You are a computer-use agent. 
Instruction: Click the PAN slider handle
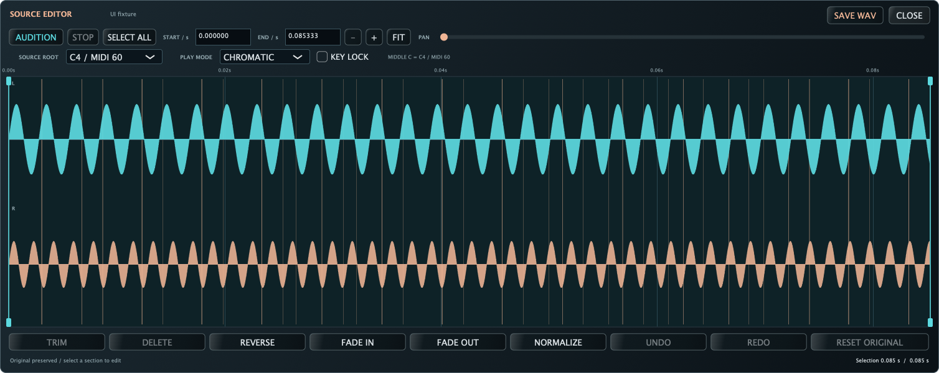444,37
